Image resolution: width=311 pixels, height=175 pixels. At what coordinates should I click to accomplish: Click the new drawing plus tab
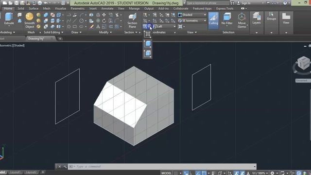coord(60,39)
